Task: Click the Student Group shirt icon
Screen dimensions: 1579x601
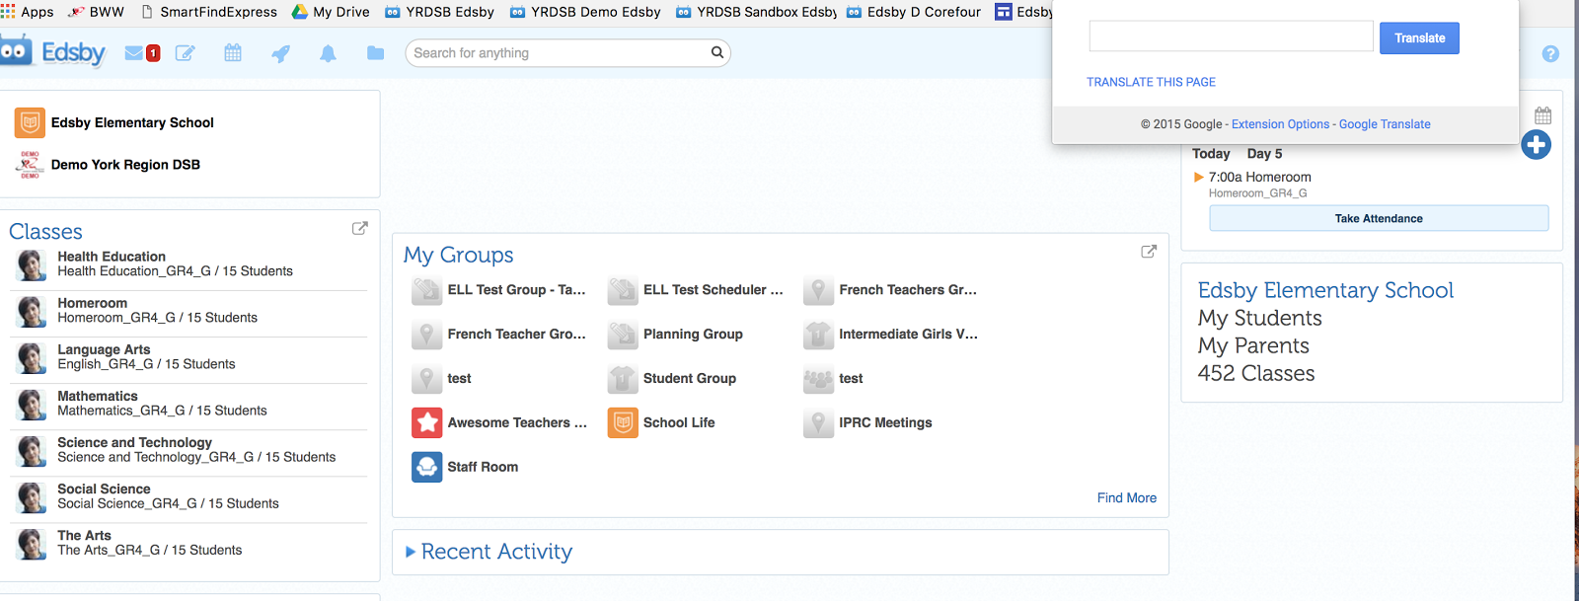Action: (623, 378)
